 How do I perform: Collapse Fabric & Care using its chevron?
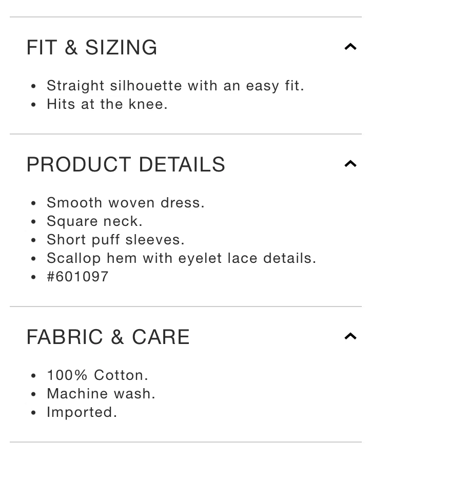click(351, 337)
